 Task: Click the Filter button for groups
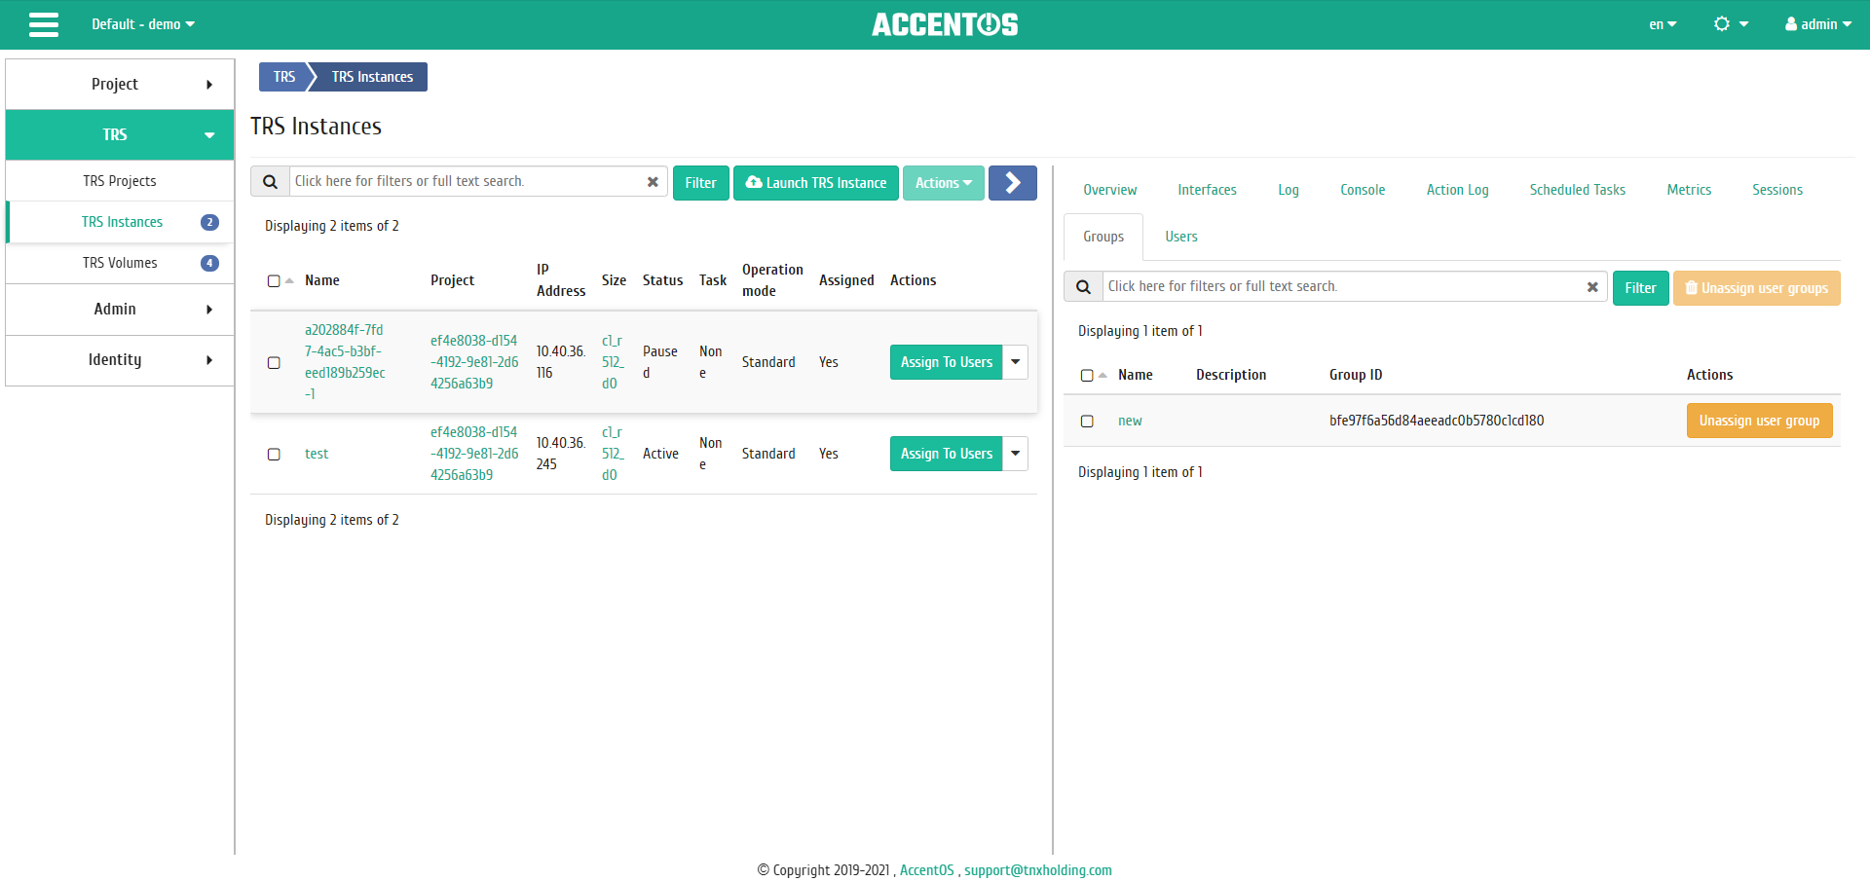click(1640, 288)
